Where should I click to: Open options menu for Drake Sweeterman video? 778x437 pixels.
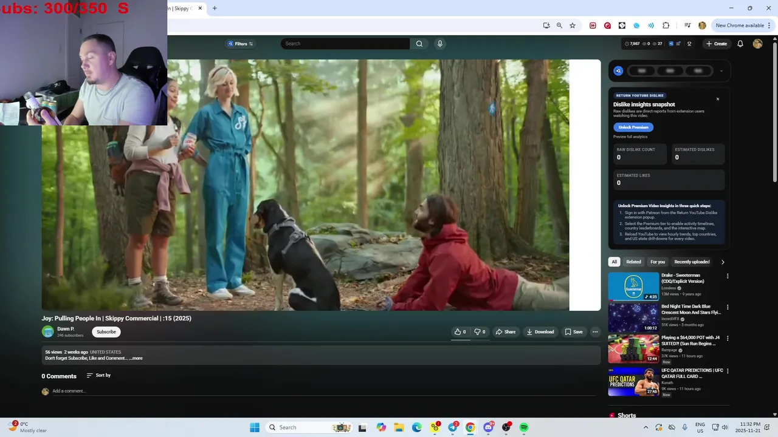(x=728, y=276)
